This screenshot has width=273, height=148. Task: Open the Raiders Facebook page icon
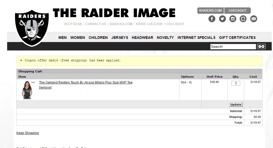pos(212,19)
